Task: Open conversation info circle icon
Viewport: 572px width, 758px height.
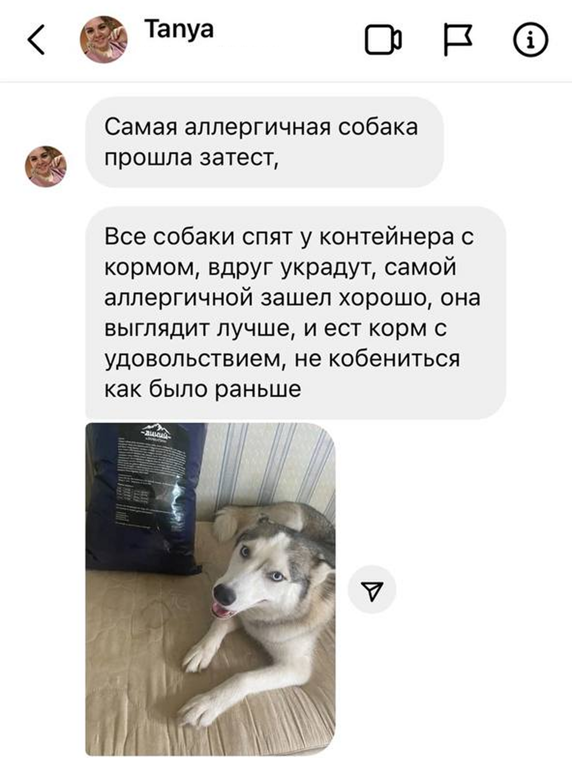Action: click(x=530, y=39)
